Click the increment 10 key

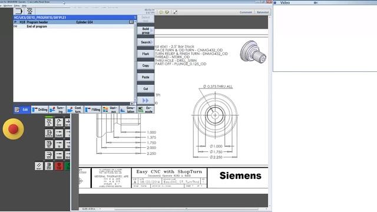point(59,144)
